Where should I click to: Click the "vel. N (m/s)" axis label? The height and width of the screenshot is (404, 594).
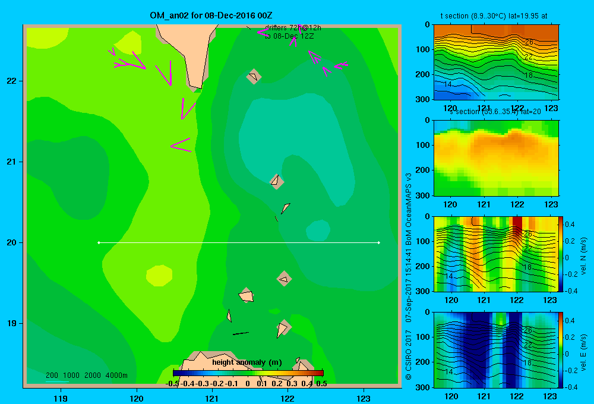[x=583, y=256]
